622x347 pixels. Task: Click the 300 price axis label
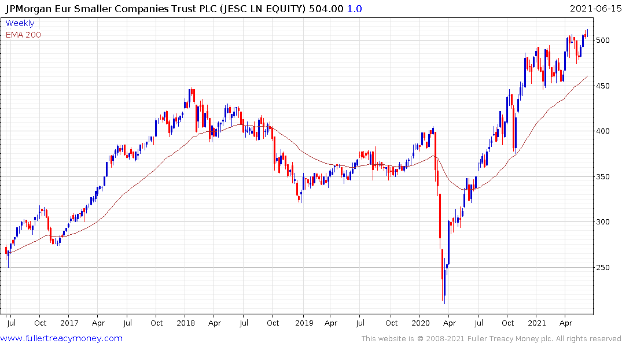click(x=602, y=222)
